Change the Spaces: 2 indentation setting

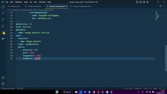pyautogui.click(x=138, y=88)
